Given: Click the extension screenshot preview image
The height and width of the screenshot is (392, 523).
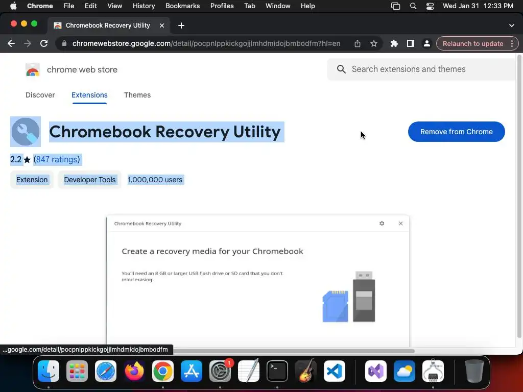Looking at the screenshot, I should click(x=258, y=282).
